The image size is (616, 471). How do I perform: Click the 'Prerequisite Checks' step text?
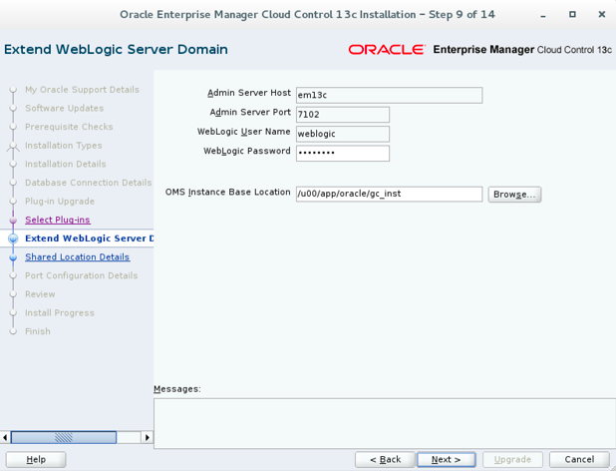pyautogui.click(x=69, y=127)
